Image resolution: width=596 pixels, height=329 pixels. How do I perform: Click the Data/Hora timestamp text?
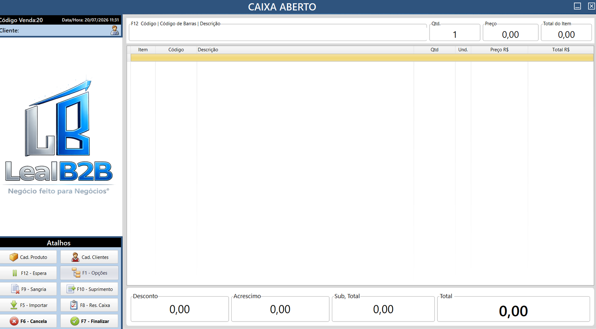[x=91, y=20]
